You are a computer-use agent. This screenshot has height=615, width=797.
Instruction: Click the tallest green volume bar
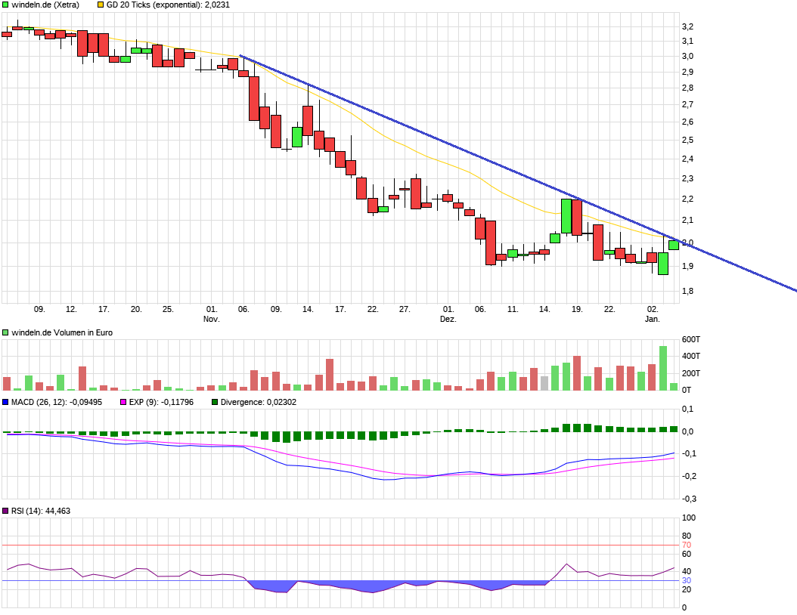[x=663, y=368]
